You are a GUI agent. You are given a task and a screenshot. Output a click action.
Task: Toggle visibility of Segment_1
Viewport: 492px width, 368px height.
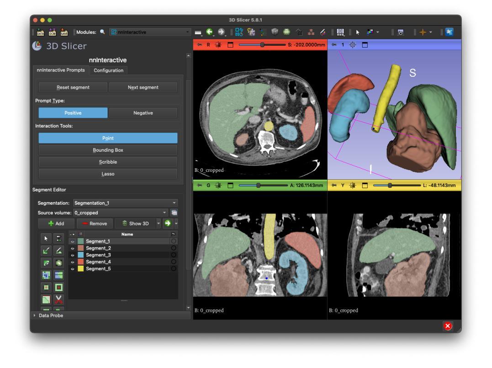coord(73,241)
